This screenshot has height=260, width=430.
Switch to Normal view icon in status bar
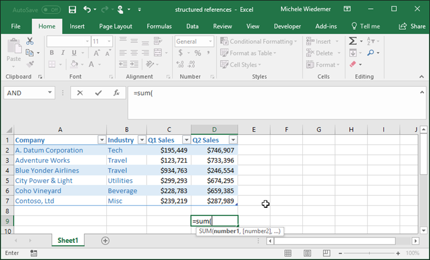click(288, 253)
